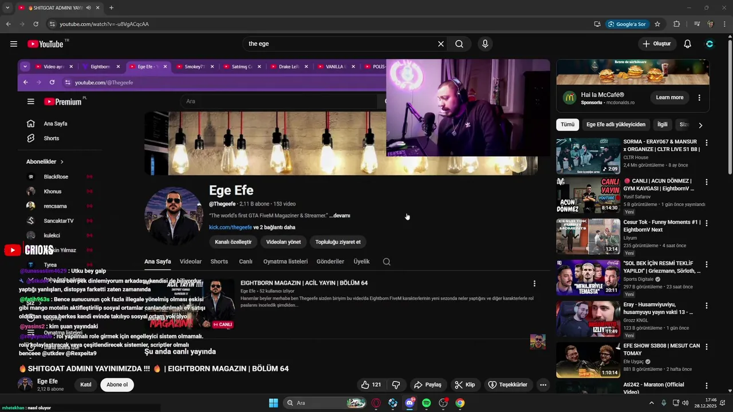
Task: Open more actions under the video
Action: pyautogui.click(x=543, y=385)
